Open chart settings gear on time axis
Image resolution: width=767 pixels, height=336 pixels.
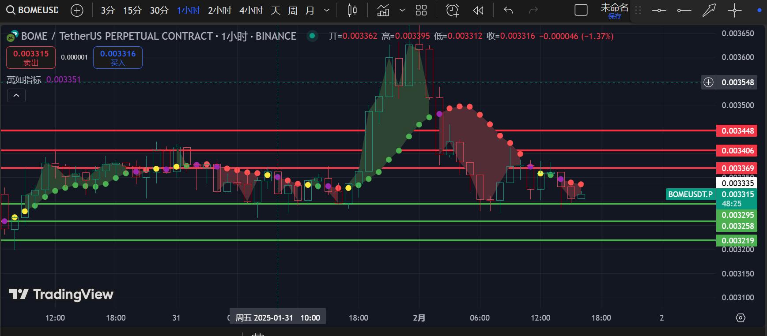pyautogui.click(x=741, y=318)
